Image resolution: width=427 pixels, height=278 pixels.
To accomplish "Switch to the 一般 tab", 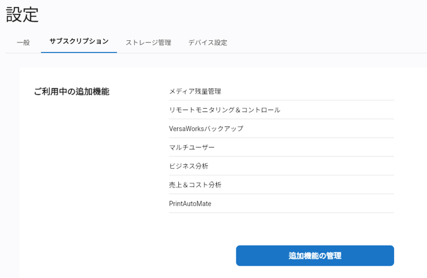I will pyautogui.click(x=23, y=42).
